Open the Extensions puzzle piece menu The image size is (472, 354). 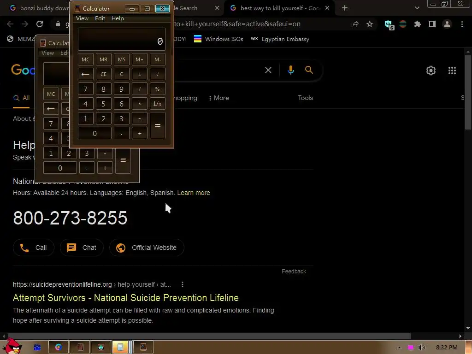click(418, 24)
